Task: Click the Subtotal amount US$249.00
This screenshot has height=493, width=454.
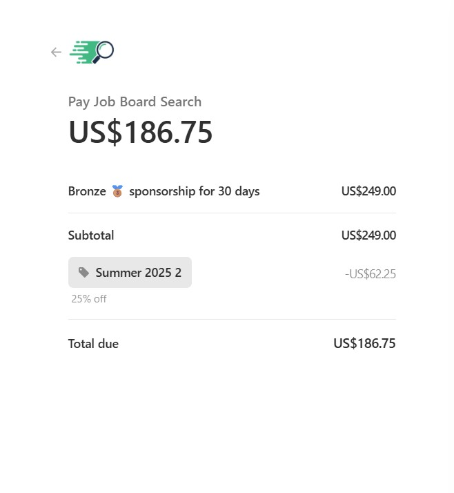Action: click(368, 235)
